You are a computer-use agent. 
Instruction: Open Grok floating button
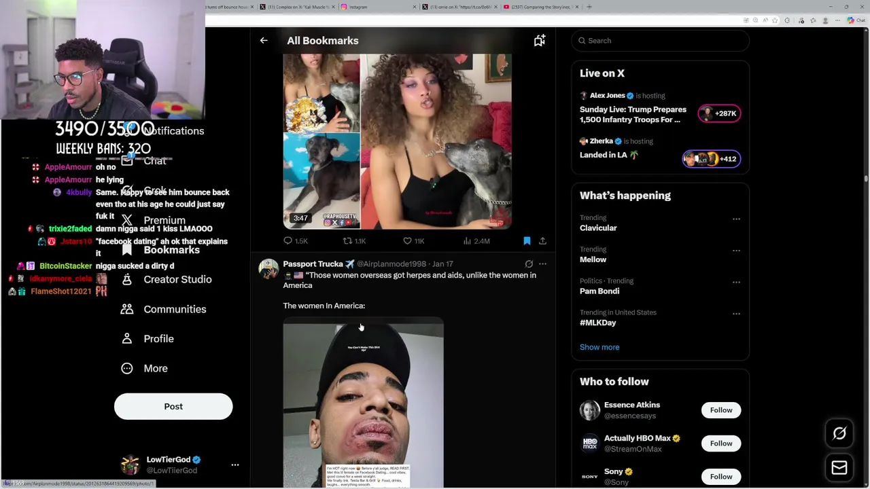click(839, 433)
